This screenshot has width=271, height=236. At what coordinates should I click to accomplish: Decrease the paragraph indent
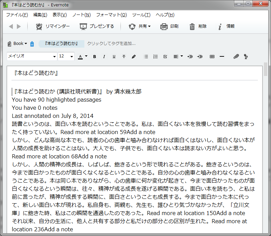(190, 56)
